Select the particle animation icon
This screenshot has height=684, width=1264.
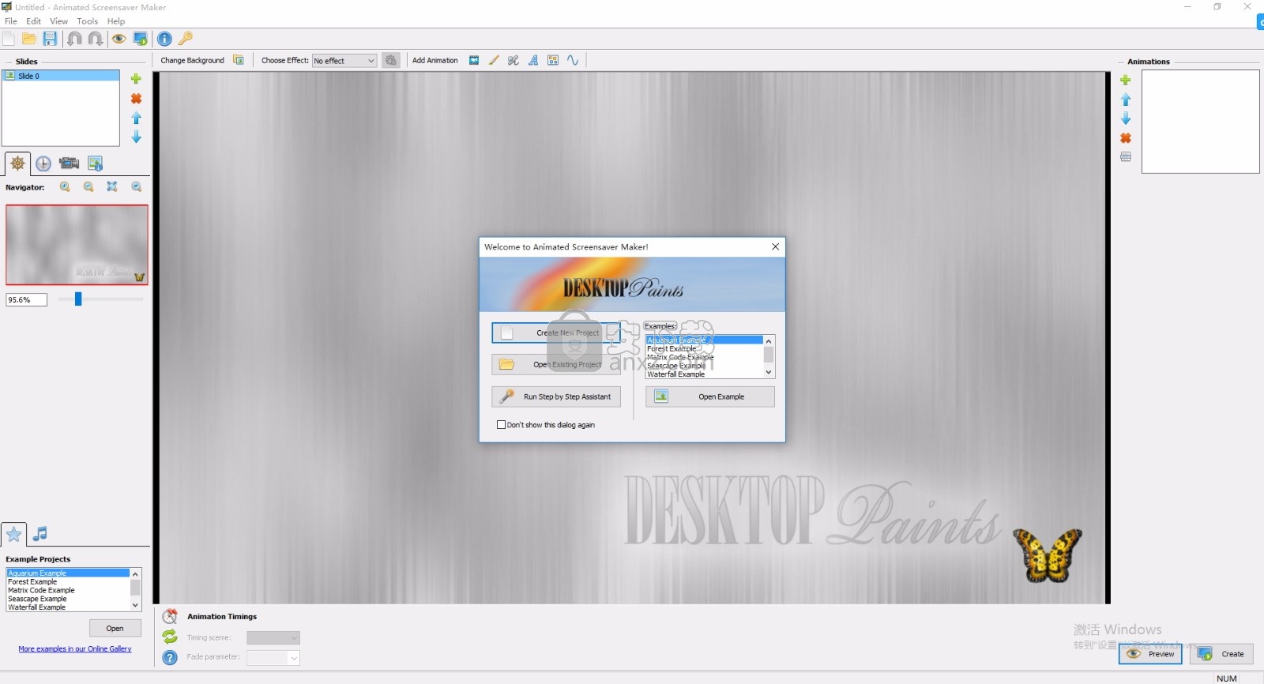coord(553,60)
